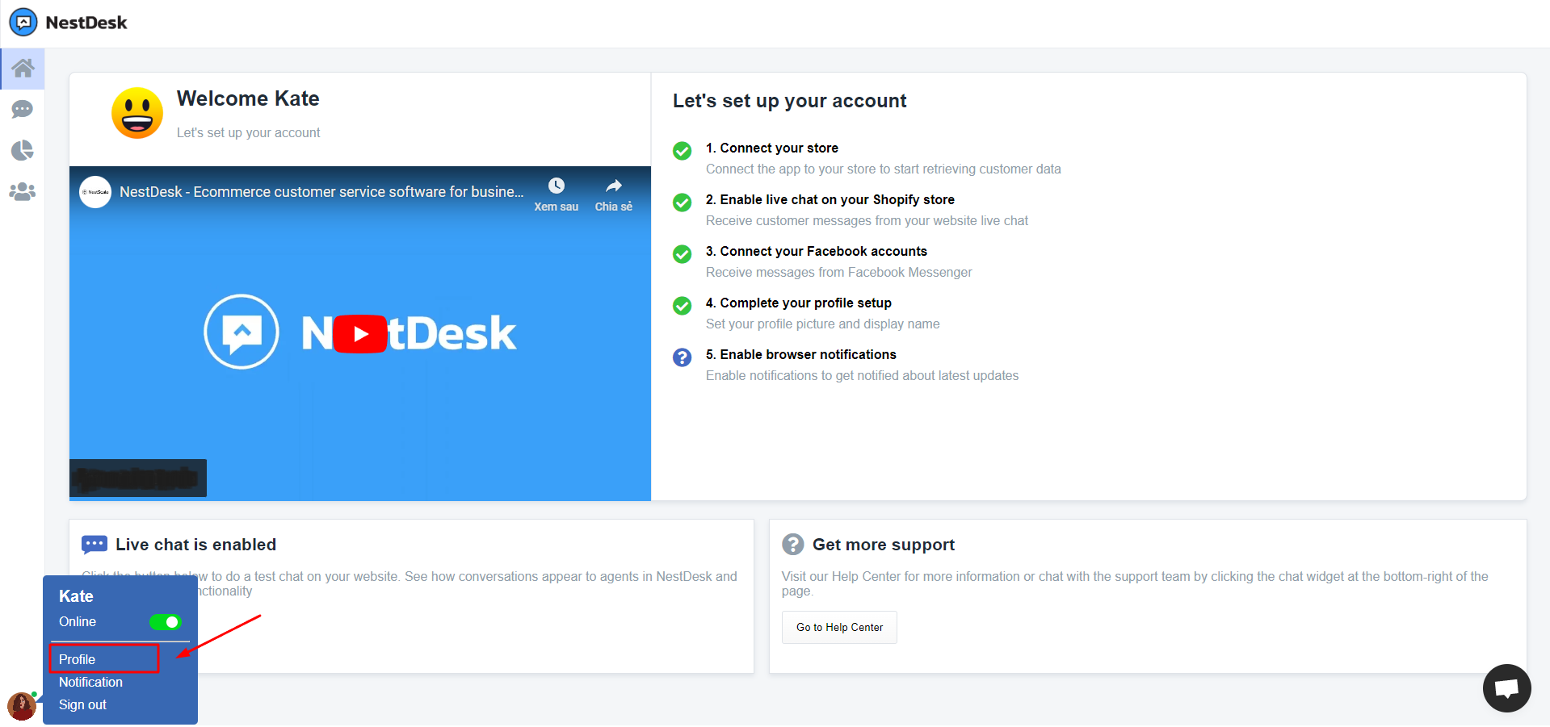The width and height of the screenshot is (1550, 727).
Task: Open the NestDesk channel avatar on video
Action: tap(95, 192)
